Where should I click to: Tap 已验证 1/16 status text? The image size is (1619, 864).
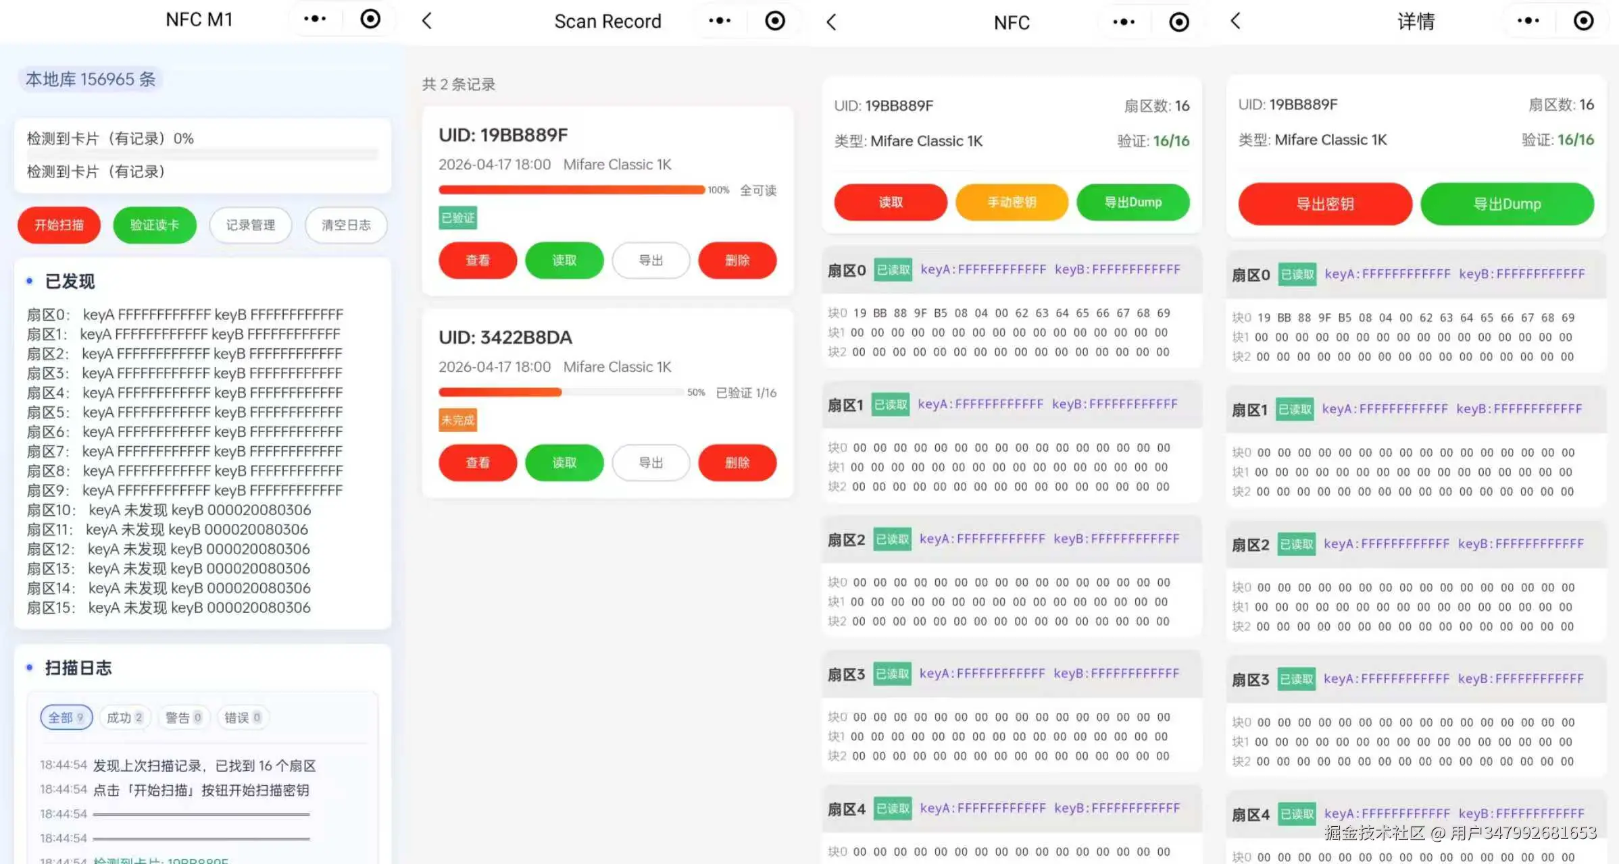[x=746, y=393]
